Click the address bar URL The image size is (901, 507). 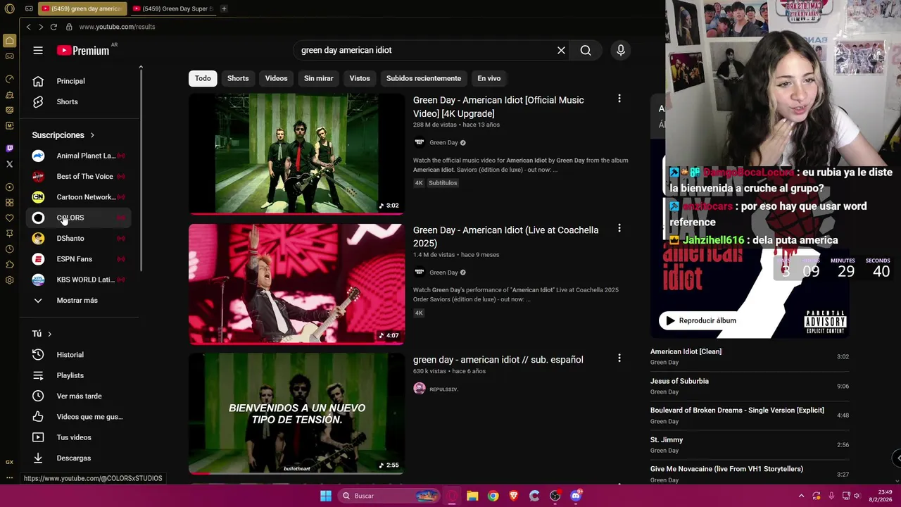(x=117, y=27)
